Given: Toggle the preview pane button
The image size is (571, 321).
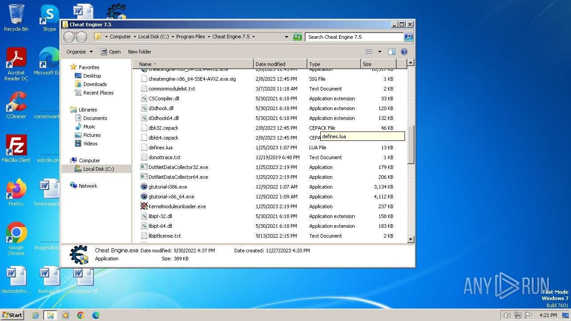Looking at the screenshot, I should tap(391, 52).
